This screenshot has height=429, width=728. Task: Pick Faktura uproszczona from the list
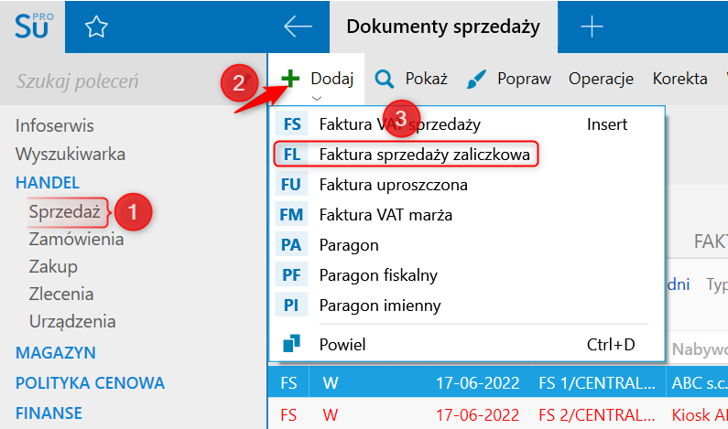click(x=393, y=185)
